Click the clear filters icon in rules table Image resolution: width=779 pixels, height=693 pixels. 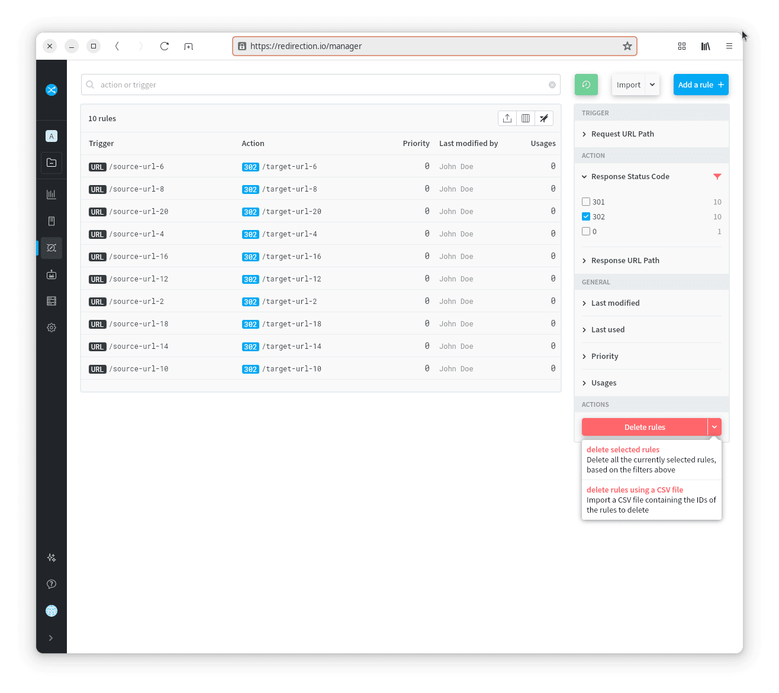click(544, 118)
